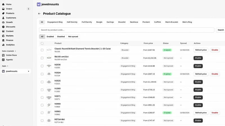Select the fr0971 row checkbox
This screenshot has height=126, width=225.
pos(42,97)
